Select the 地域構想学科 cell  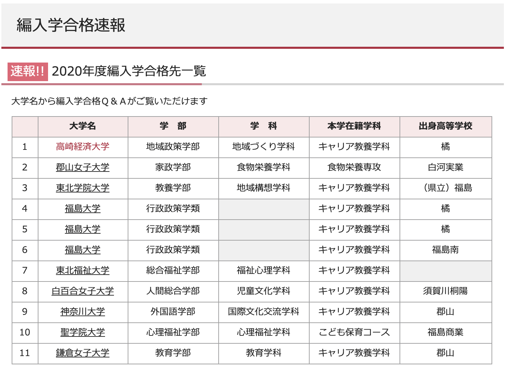[264, 188]
